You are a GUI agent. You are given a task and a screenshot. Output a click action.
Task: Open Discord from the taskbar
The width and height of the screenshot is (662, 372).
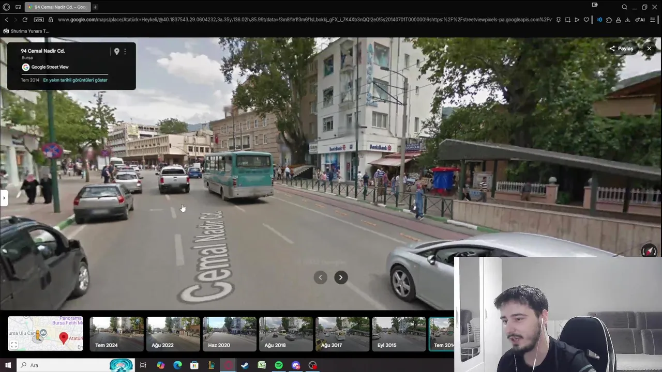click(x=296, y=365)
